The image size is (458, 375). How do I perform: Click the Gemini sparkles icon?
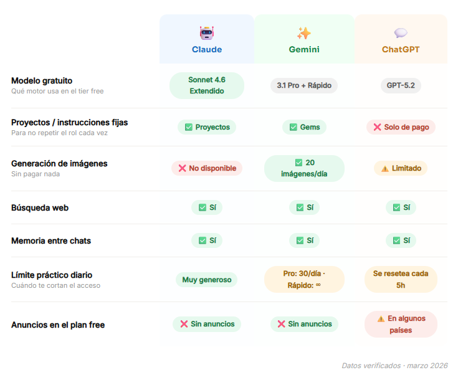(304, 33)
